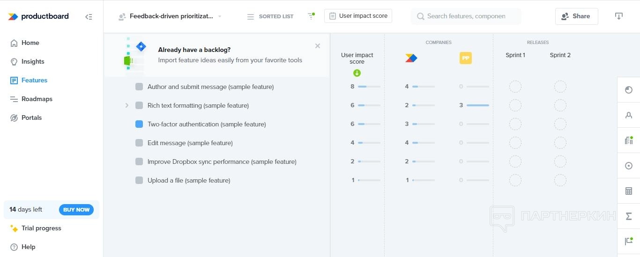Open the calculator icon in right rail
Screen dimensions: 640x257
pyautogui.click(x=629, y=191)
